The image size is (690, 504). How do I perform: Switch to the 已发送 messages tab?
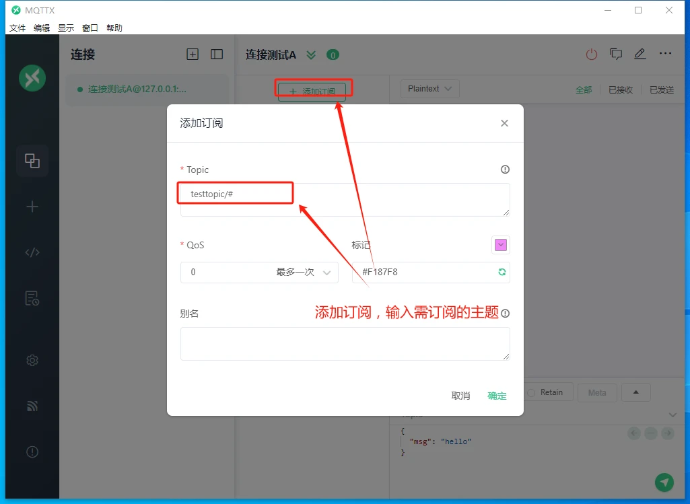(x=662, y=89)
